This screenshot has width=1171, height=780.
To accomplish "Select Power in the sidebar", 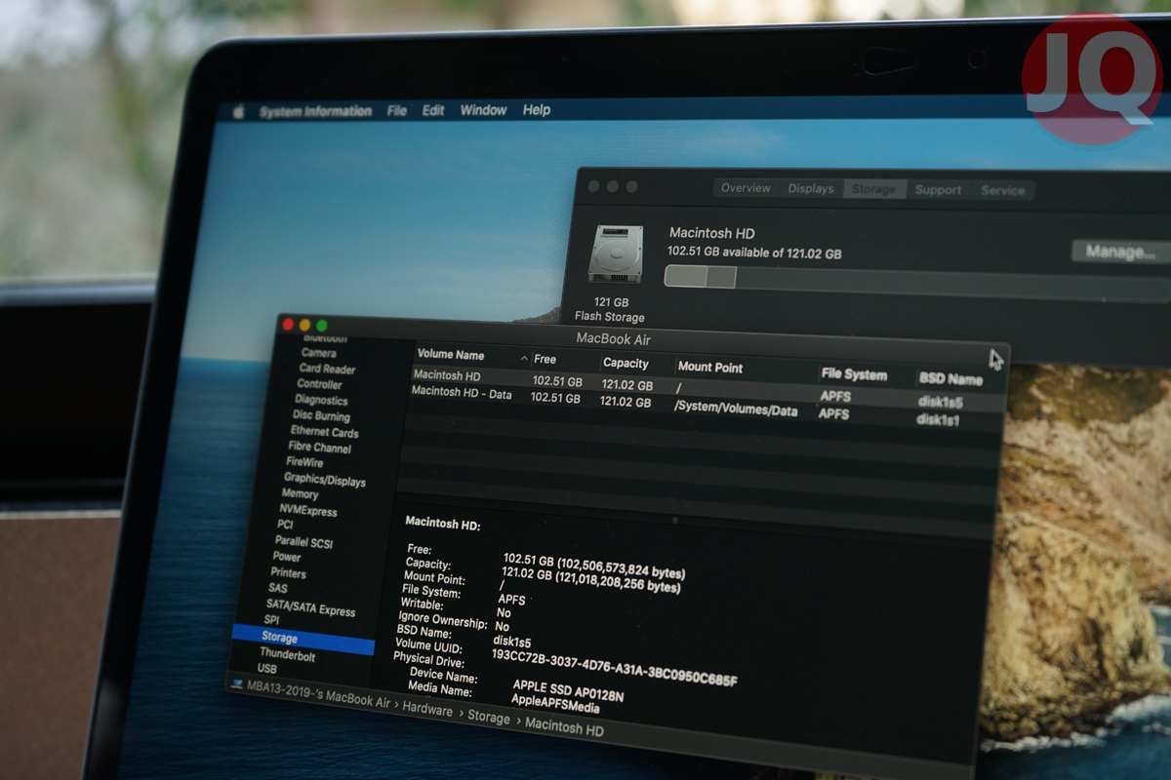I will [286, 557].
